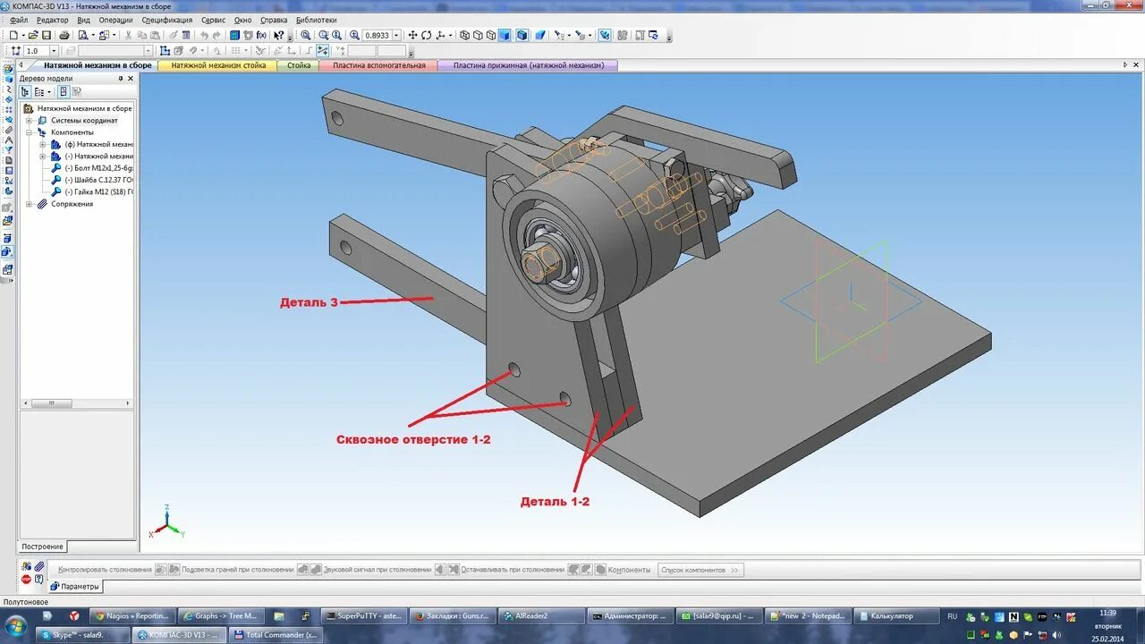Expand the (ф) Натяжной механизм component node
The width and height of the screenshot is (1145, 644).
point(43,144)
